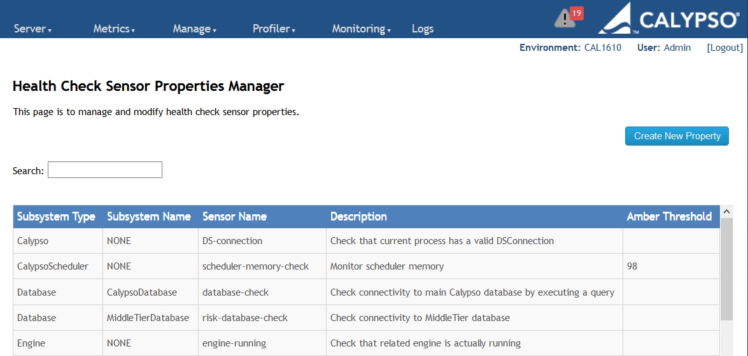This screenshot has height=356, width=748.
Task: Select the scheduler-memory-check sensor cell
Action: (x=262, y=266)
